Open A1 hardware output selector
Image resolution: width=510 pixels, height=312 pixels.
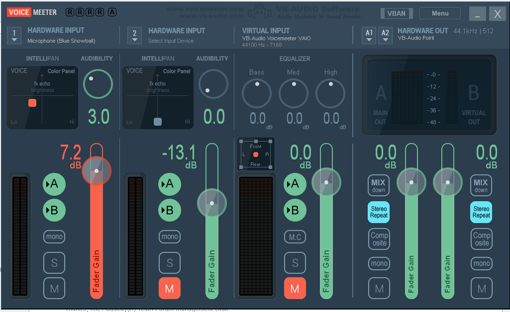tap(369, 35)
